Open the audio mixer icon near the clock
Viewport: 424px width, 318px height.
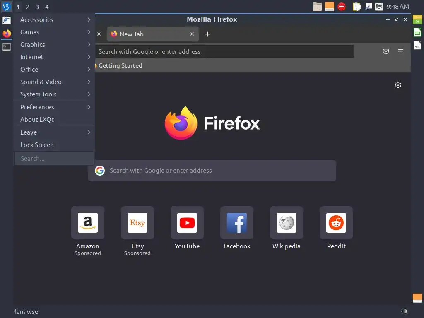[x=379, y=7]
